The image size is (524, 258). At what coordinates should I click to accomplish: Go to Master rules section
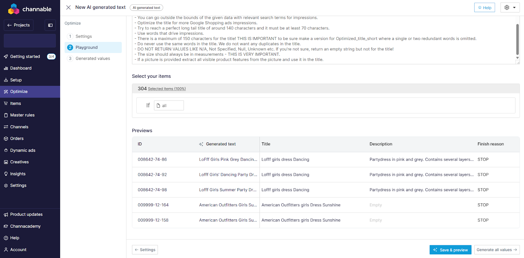click(x=22, y=115)
